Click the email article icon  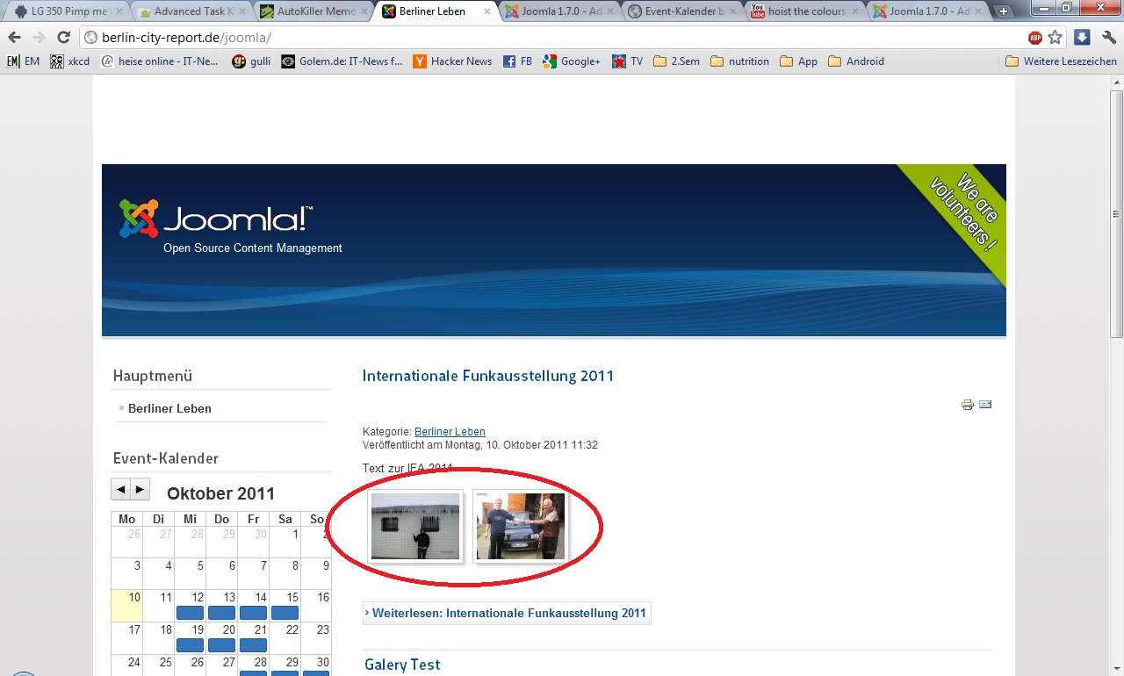tap(985, 405)
